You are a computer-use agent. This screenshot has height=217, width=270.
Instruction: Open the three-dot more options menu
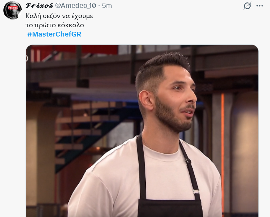pyautogui.click(x=259, y=6)
